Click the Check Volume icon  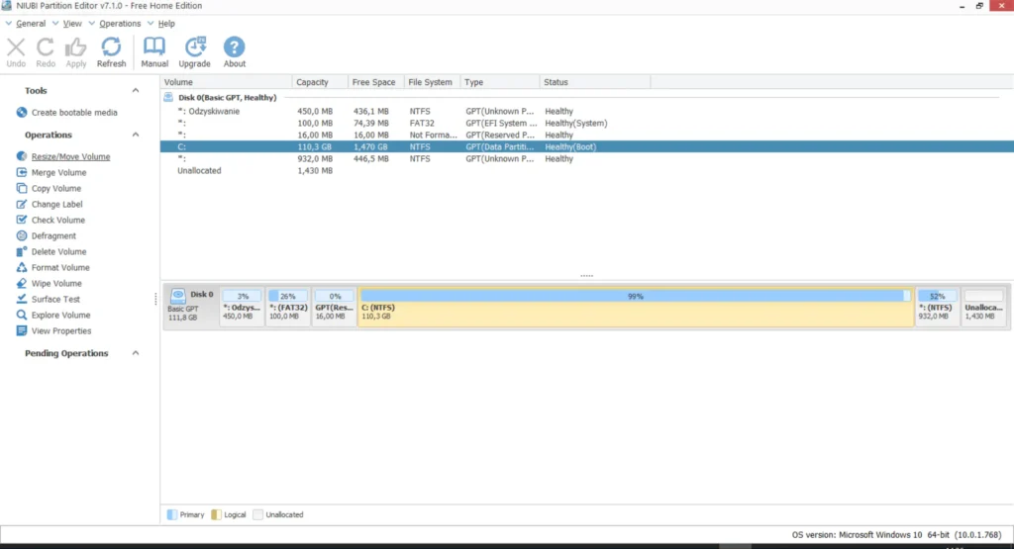point(22,220)
